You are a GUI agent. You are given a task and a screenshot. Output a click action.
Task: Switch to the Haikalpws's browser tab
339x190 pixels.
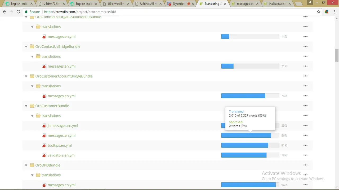[x=277, y=4]
